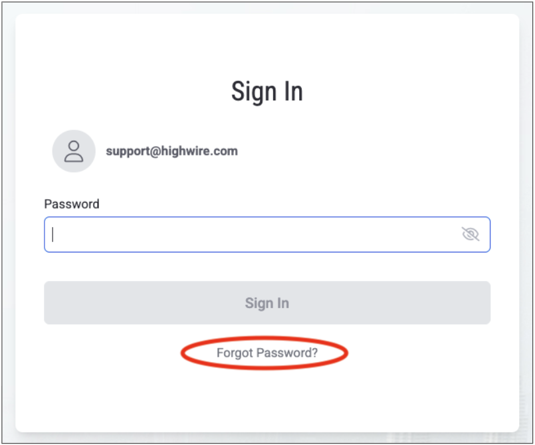This screenshot has height=445, width=535.
Task: Select the account email next to the avatar
Action: point(171,151)
